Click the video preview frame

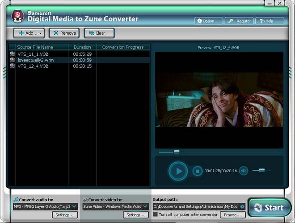[219, 100]
